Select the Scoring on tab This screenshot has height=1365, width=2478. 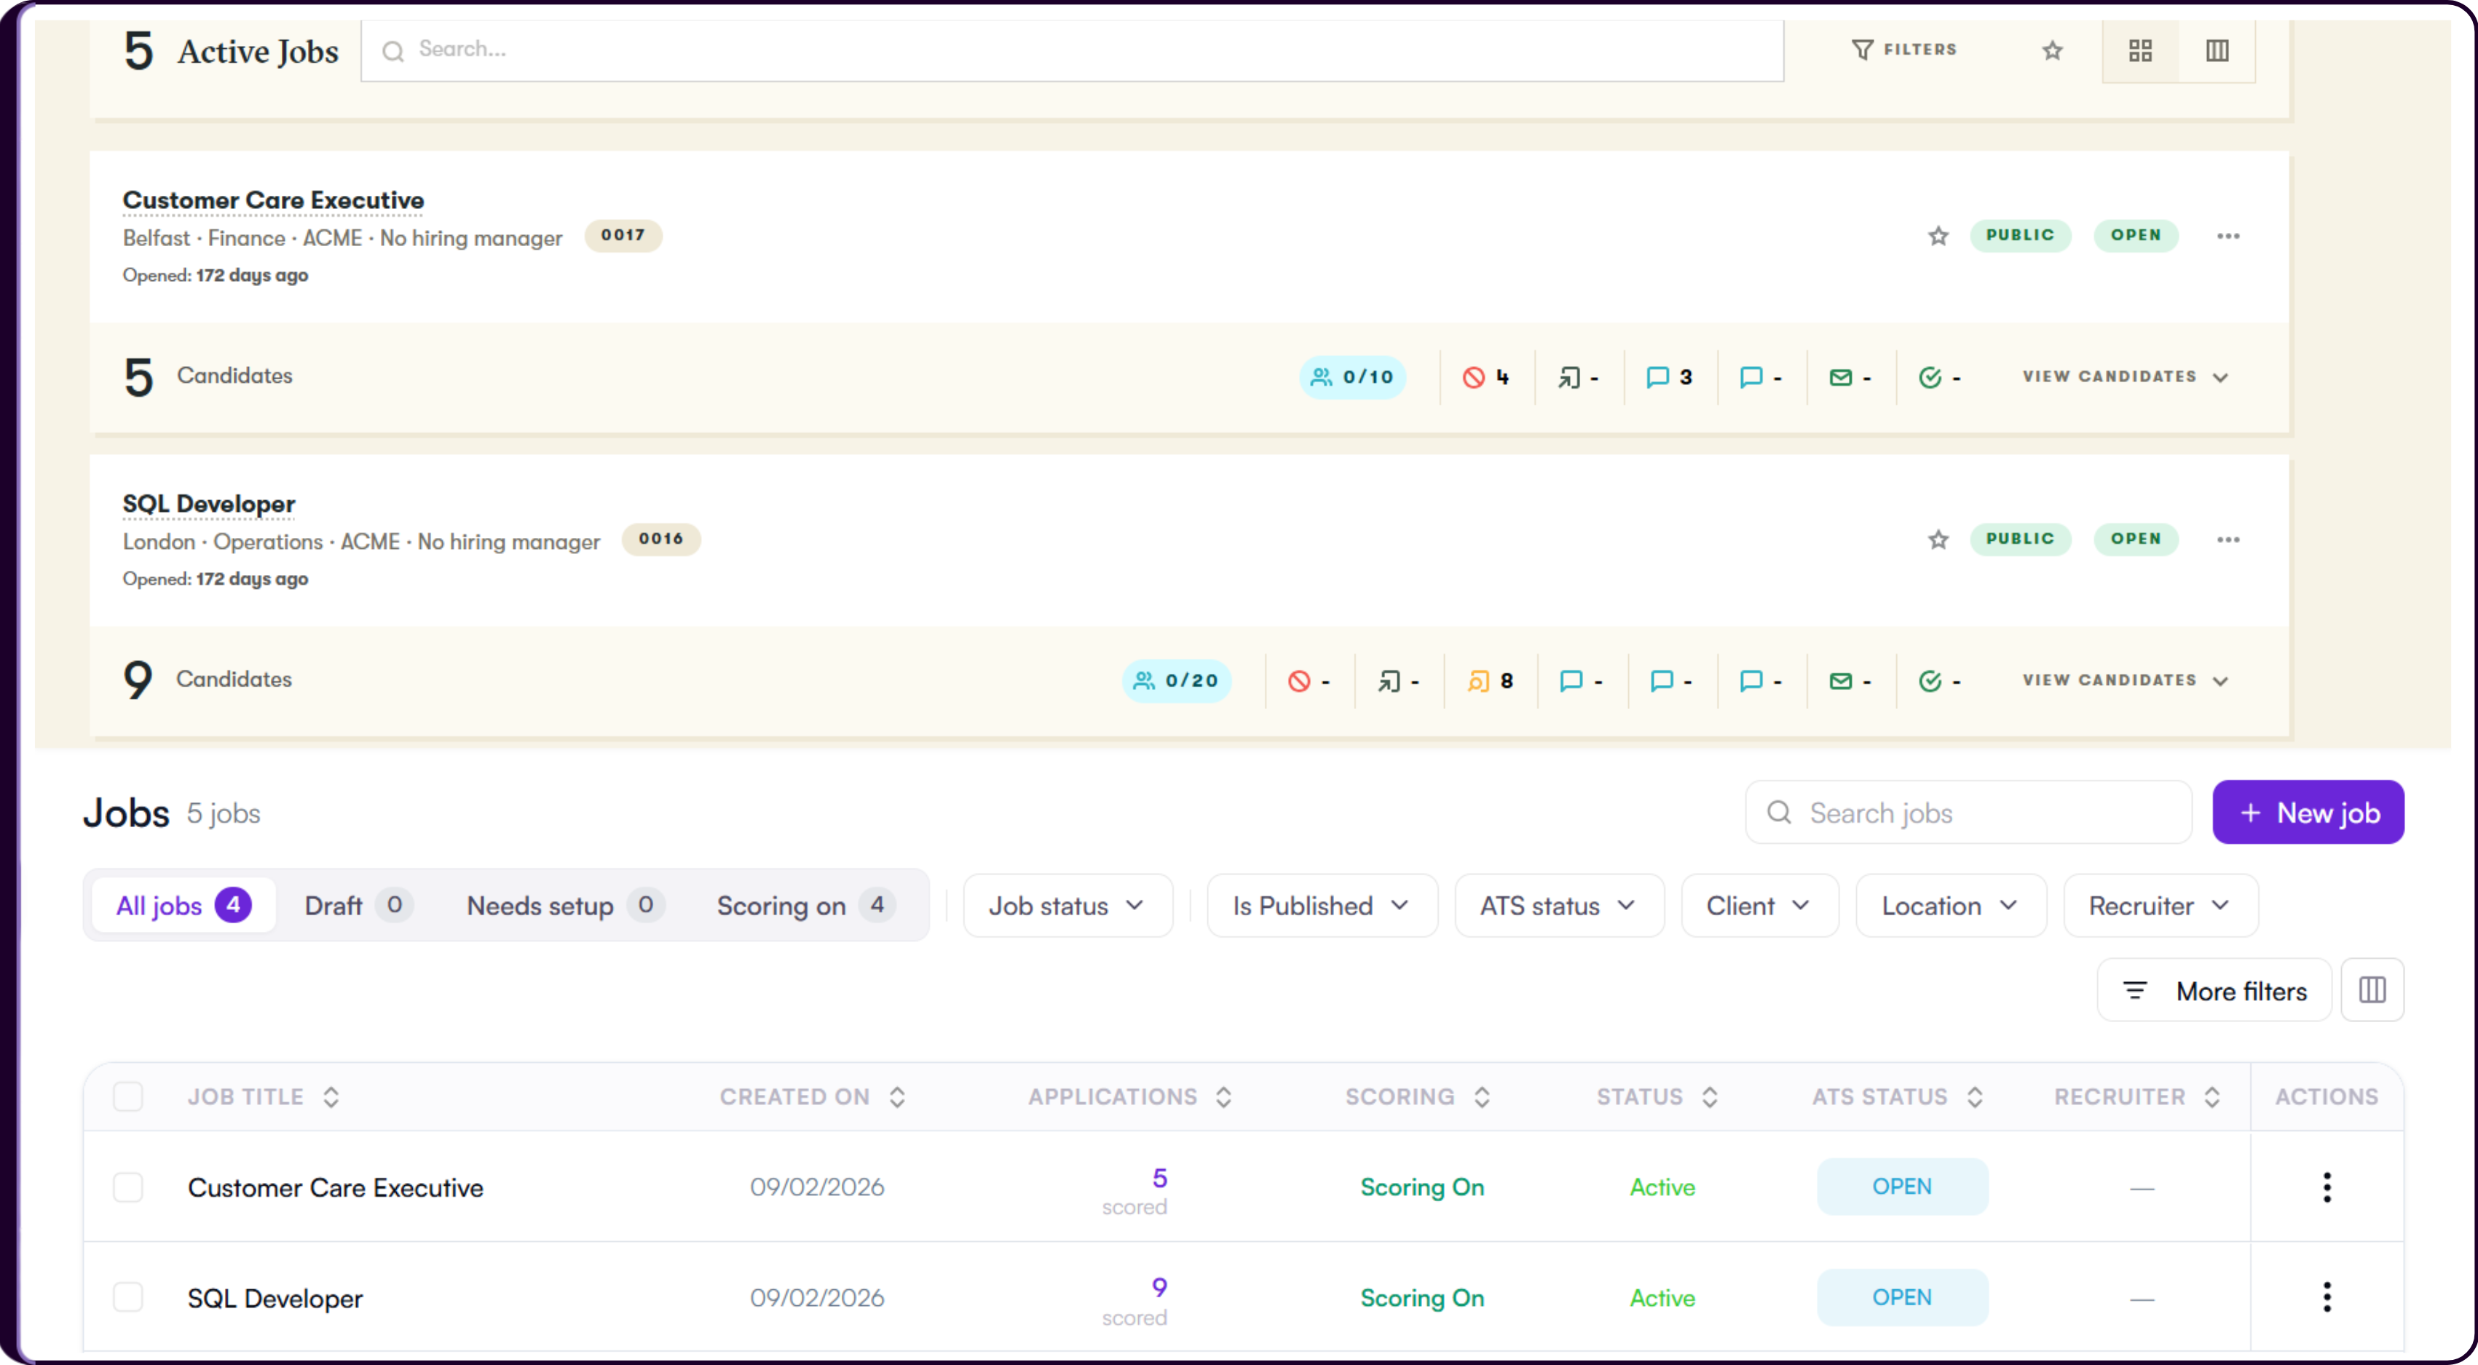[x=805, y=906]
